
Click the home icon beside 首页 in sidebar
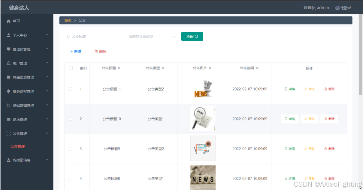click(8, 21)
